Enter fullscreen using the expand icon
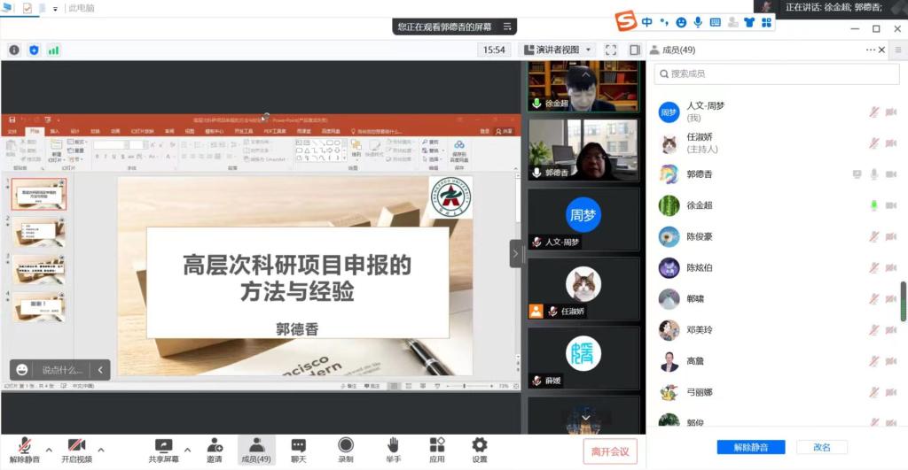 pos(611,50)
